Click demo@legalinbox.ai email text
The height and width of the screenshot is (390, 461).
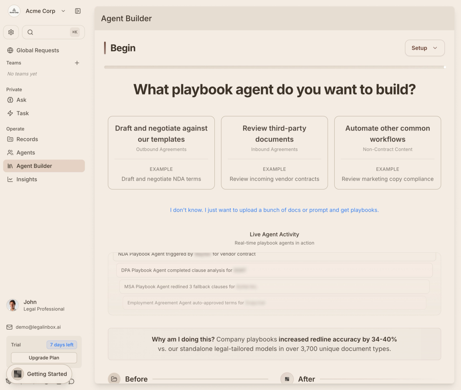[x=38, y=327]
